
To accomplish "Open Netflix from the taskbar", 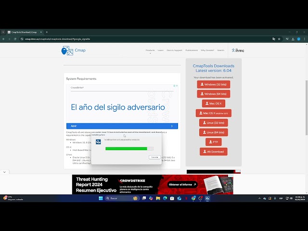I will [186, 198].
